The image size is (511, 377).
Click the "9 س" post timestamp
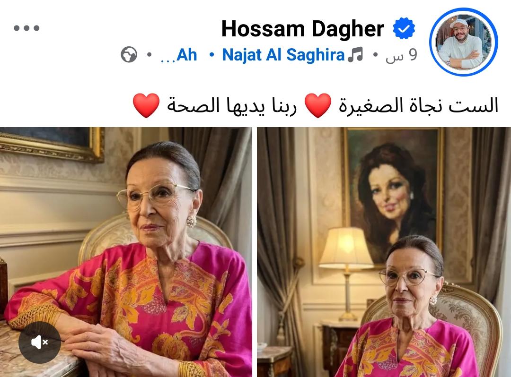(x=401, y=55)
